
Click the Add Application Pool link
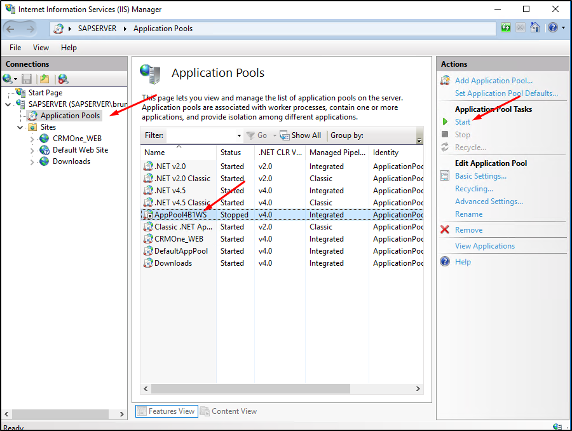click(x=494, y=81)
